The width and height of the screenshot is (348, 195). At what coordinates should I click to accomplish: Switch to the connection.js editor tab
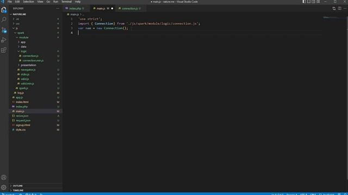130,9
